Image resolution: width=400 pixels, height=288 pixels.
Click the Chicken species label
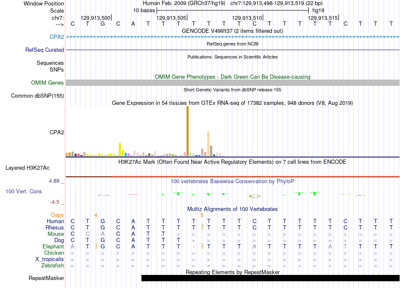click(x=54, y=253)
